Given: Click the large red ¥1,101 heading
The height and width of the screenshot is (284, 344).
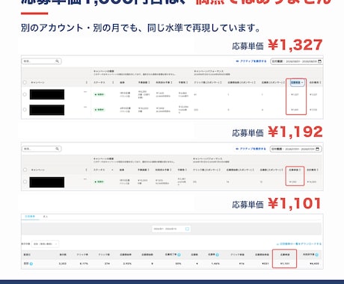Looking at the screenshot, I should click(x=295, y=203).
